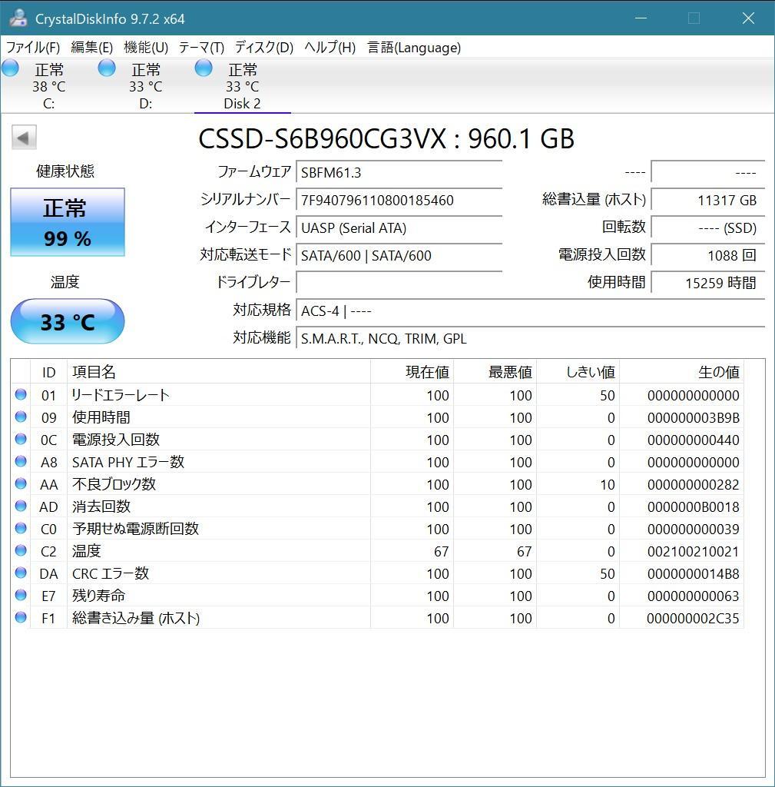Viewport: 775px width, 787px height.
Task: Click the status lamp for 不良ブロック数 row
Action: pos(21,484)
